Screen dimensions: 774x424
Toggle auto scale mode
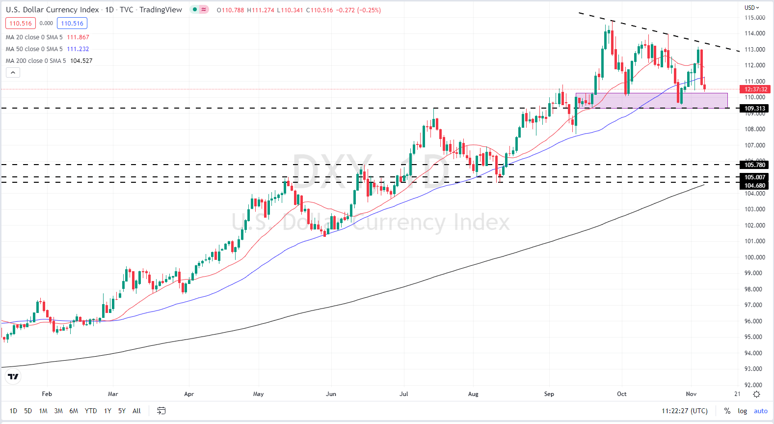coord(760,411)
